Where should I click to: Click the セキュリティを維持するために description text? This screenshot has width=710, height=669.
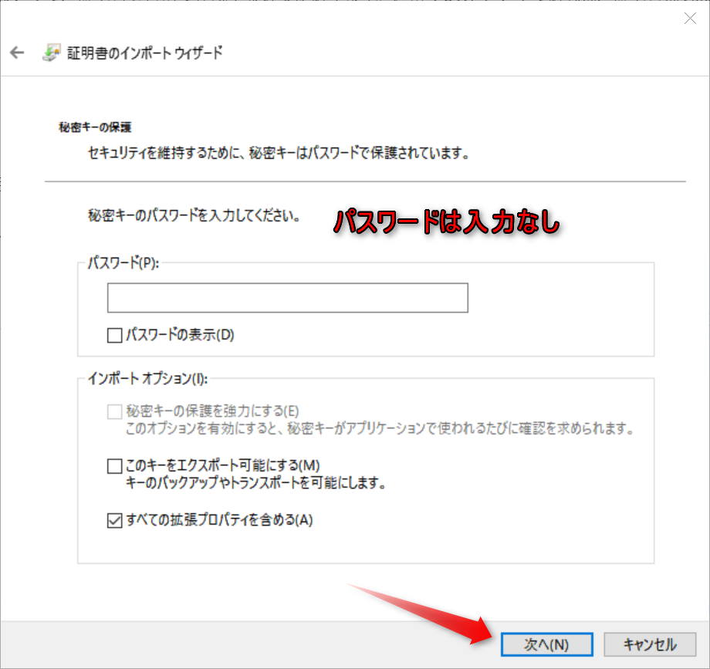(279, 153)
